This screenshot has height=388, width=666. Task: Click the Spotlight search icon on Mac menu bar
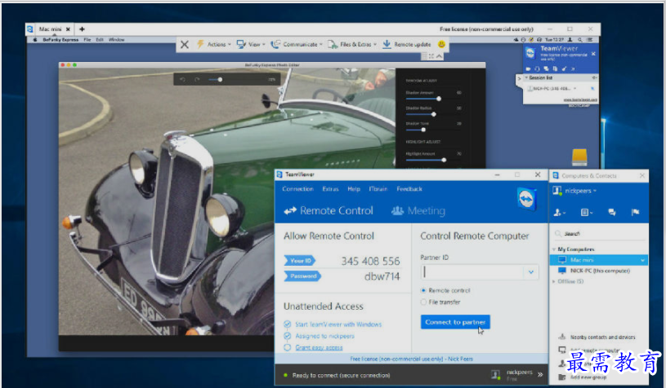click(x=579, y=40)
